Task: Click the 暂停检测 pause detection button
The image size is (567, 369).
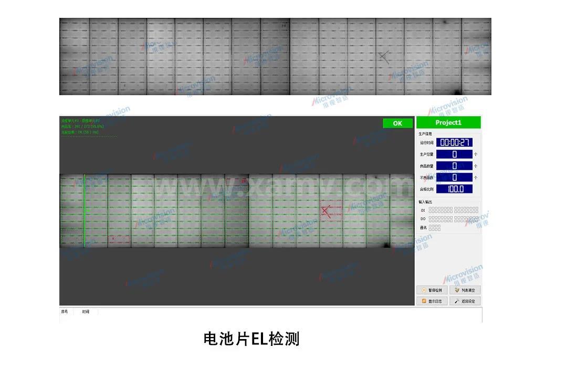Action: pos(432,290)
